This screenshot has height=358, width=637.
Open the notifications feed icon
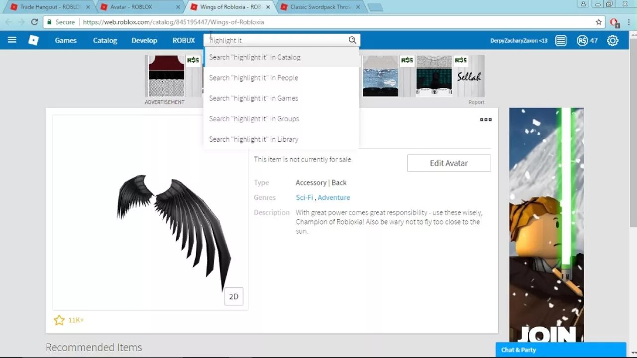(x=561, y=41)
